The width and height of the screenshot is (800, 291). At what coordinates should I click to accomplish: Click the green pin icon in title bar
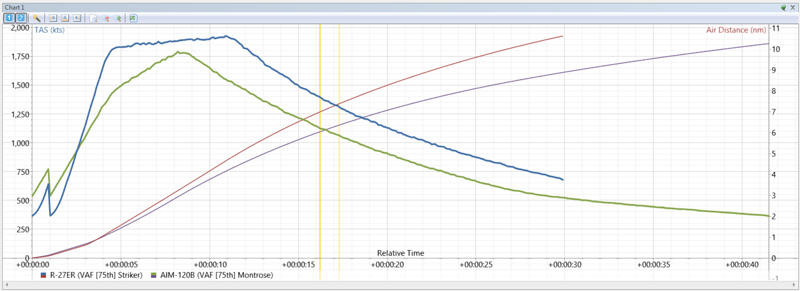tap(783, 7)
